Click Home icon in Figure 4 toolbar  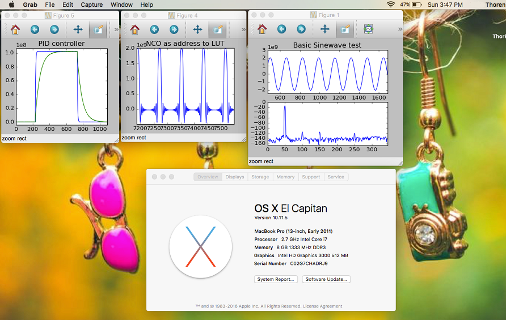click(134, 29)
